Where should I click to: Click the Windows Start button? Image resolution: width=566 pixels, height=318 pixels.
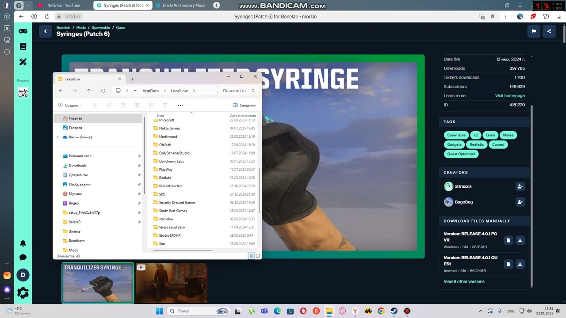159,311
